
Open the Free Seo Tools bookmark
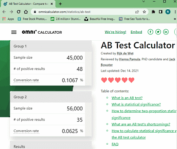135,19
